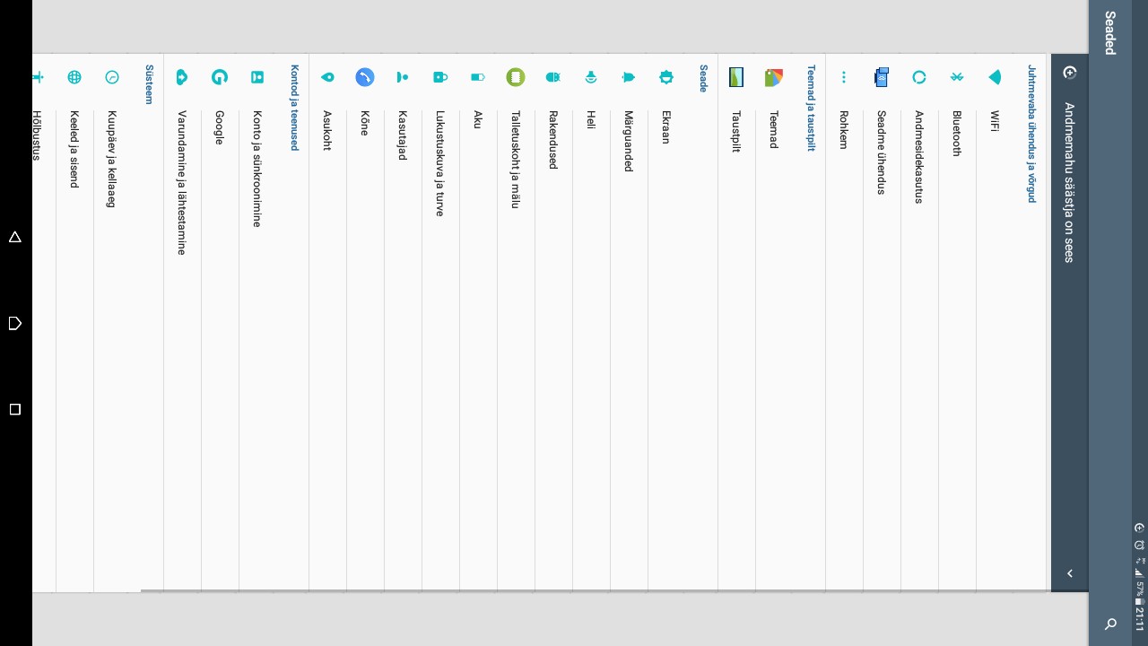Tap the Android recents square button
The height and width of the screenshot is (646, 1148).
(x=14, y=409)
